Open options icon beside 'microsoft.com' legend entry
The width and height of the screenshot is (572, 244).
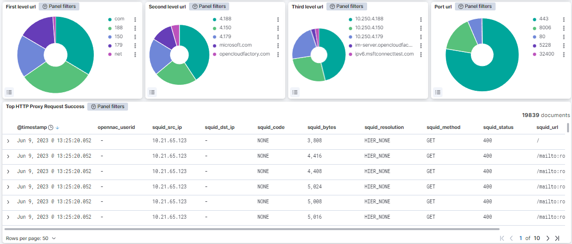[x=278, y=45]
